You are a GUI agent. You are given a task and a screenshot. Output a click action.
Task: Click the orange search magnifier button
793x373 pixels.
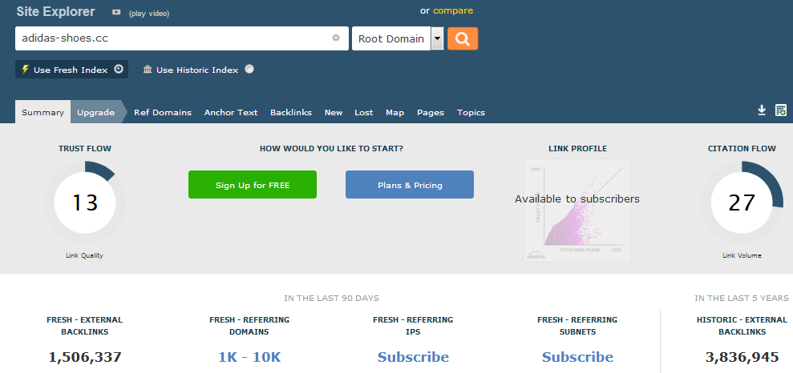coord(462,38)
